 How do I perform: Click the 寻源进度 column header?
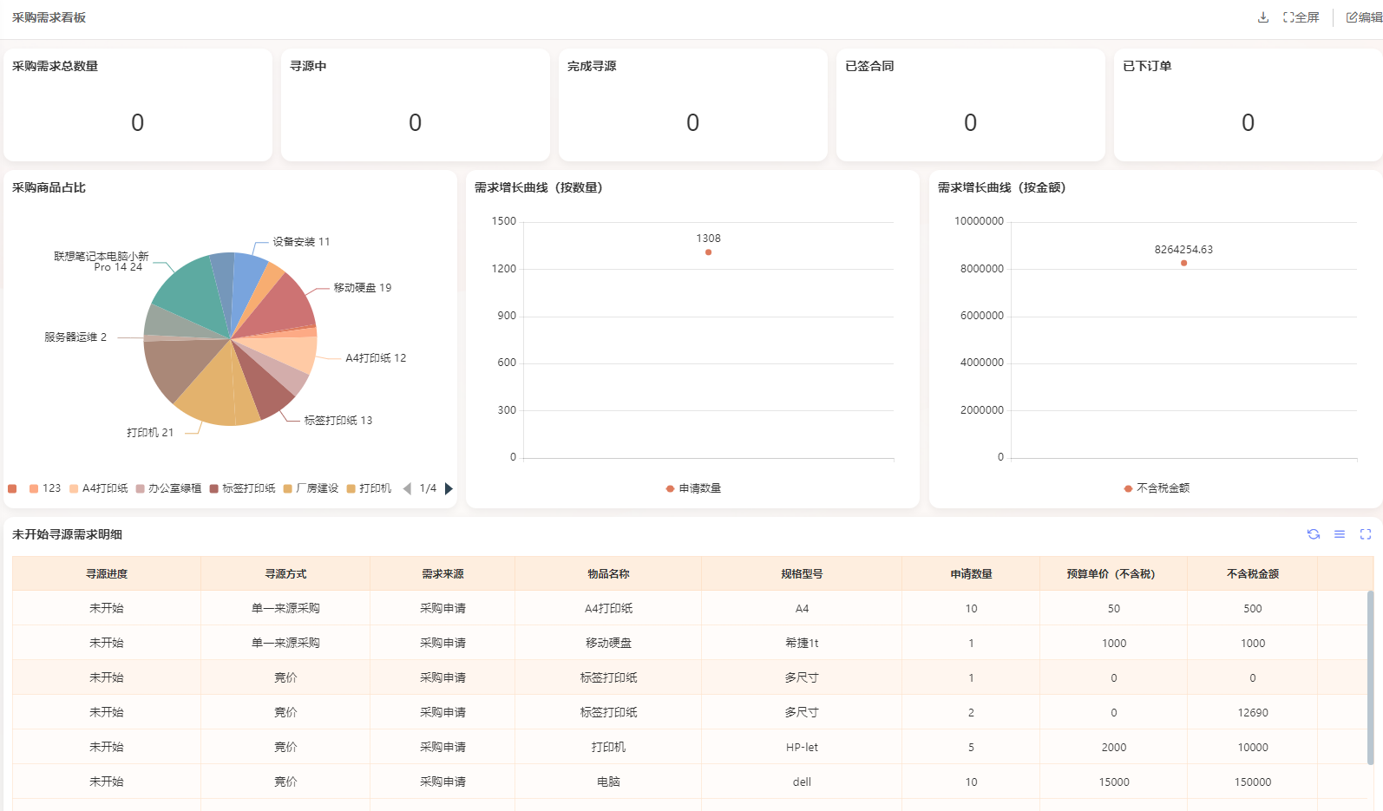pyautogui.click(x=107, y=574)
